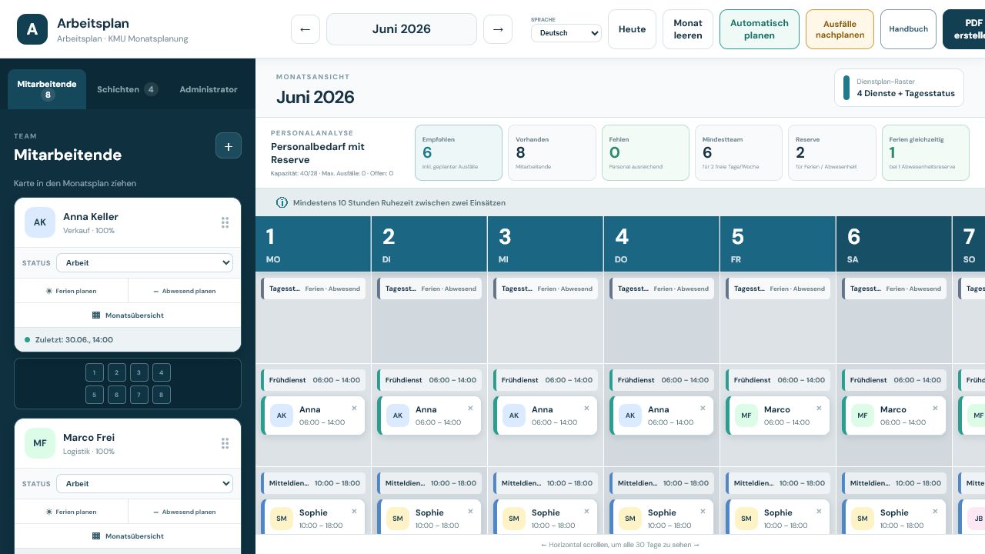985x554 pixels.
Task: Remove Marco from Friday 5 Frühdienst
Action: click(819, 409)
